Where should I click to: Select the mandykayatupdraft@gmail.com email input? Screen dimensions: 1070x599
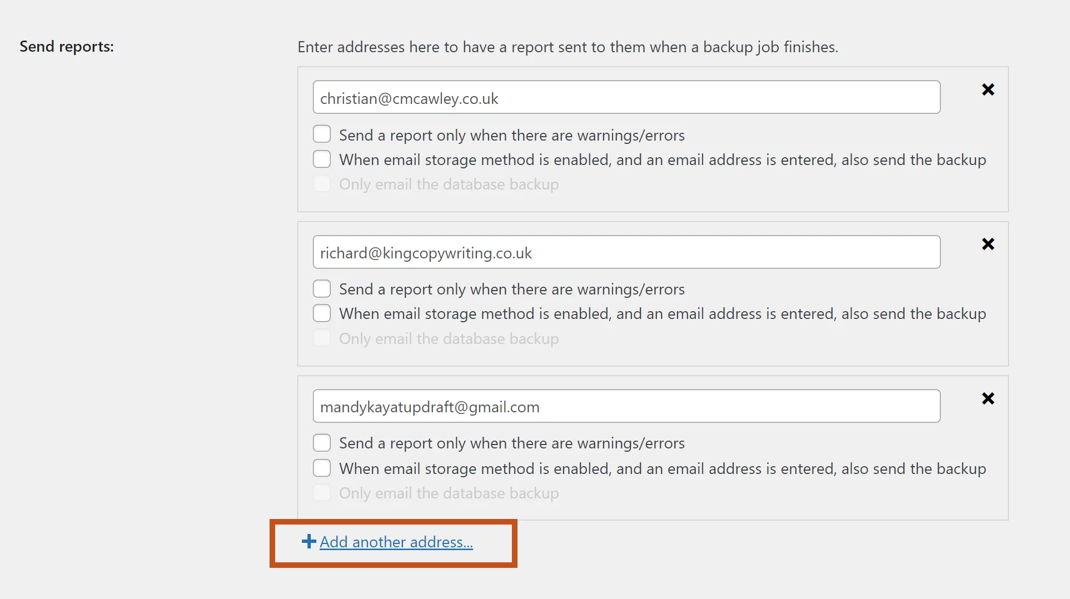626,406
